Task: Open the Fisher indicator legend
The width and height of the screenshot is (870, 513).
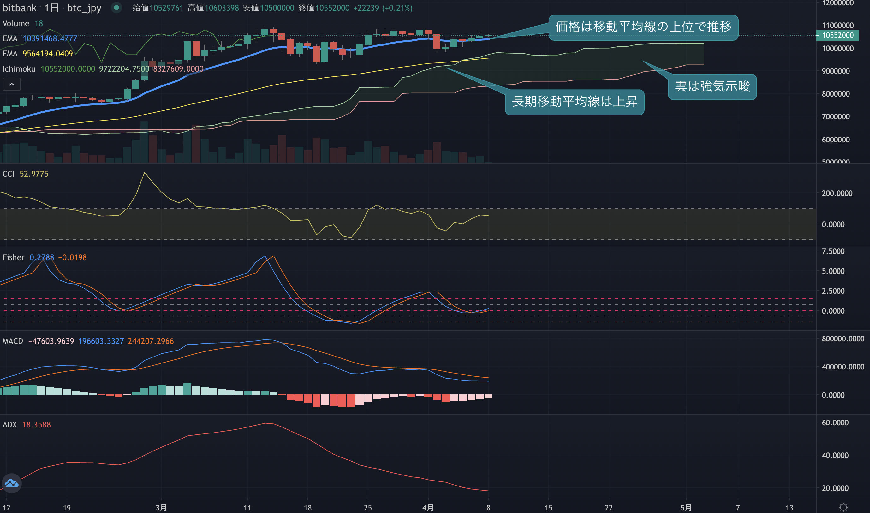Action: pos(45,257)
